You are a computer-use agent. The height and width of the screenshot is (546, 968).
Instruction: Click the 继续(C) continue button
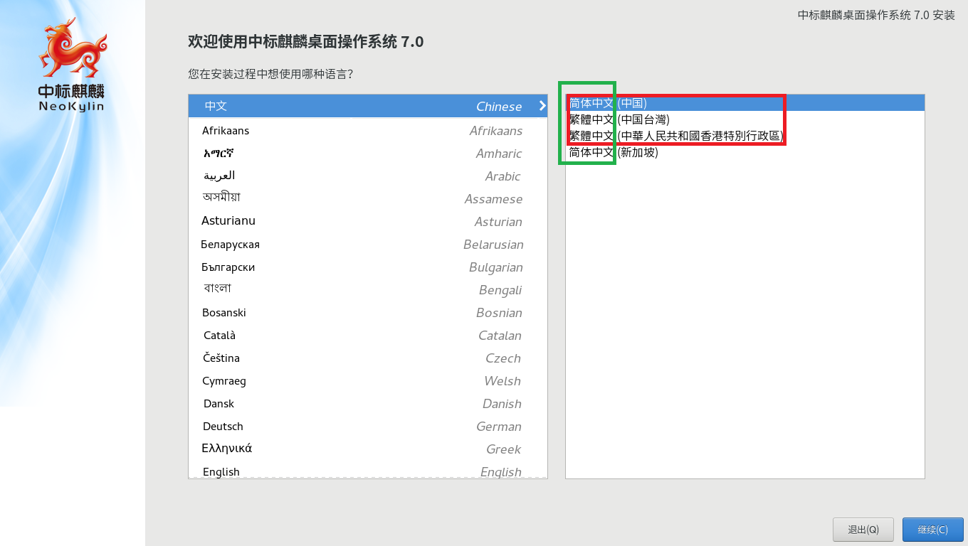932,530
